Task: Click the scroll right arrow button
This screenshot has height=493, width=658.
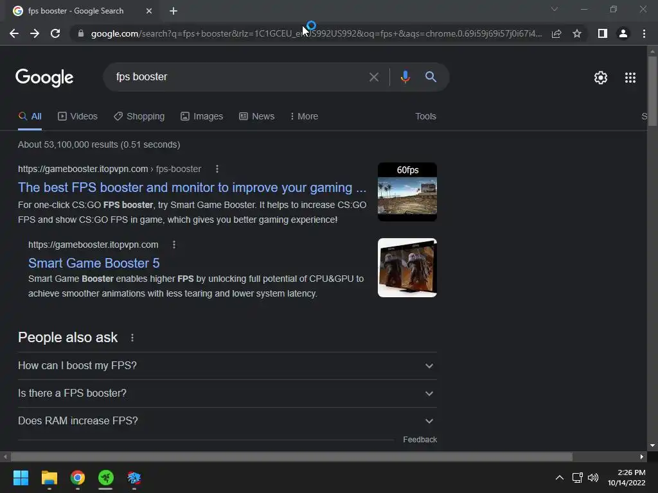Action: click(642, 456)
